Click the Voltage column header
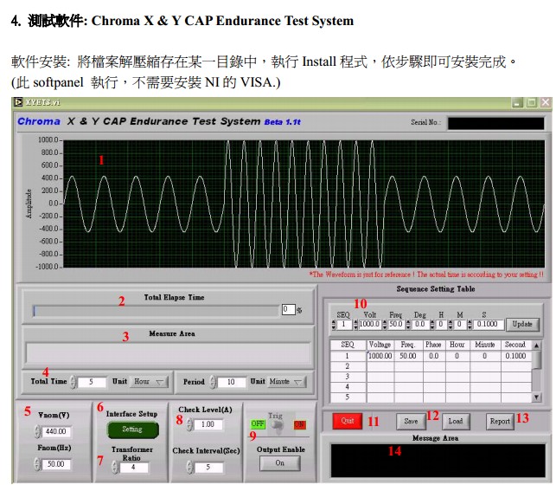 click(x=380, y=345)
